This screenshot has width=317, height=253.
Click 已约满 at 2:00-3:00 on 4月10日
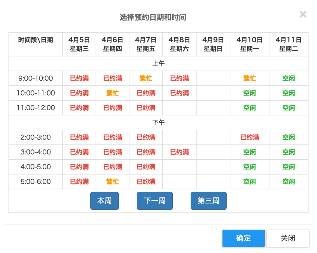click(x=249, y=137)
